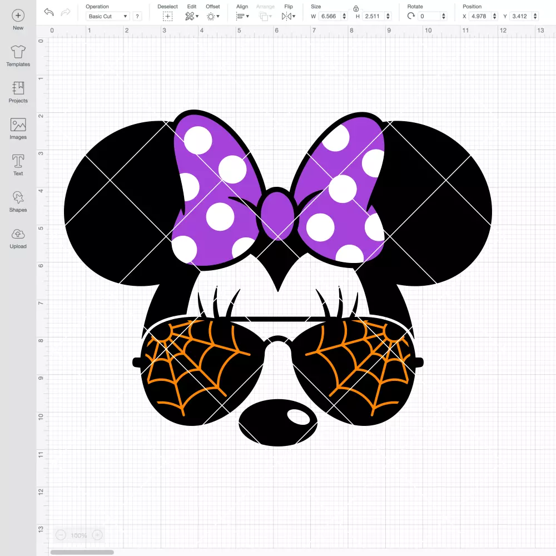Click the Undo arrow

pos(49,12)
